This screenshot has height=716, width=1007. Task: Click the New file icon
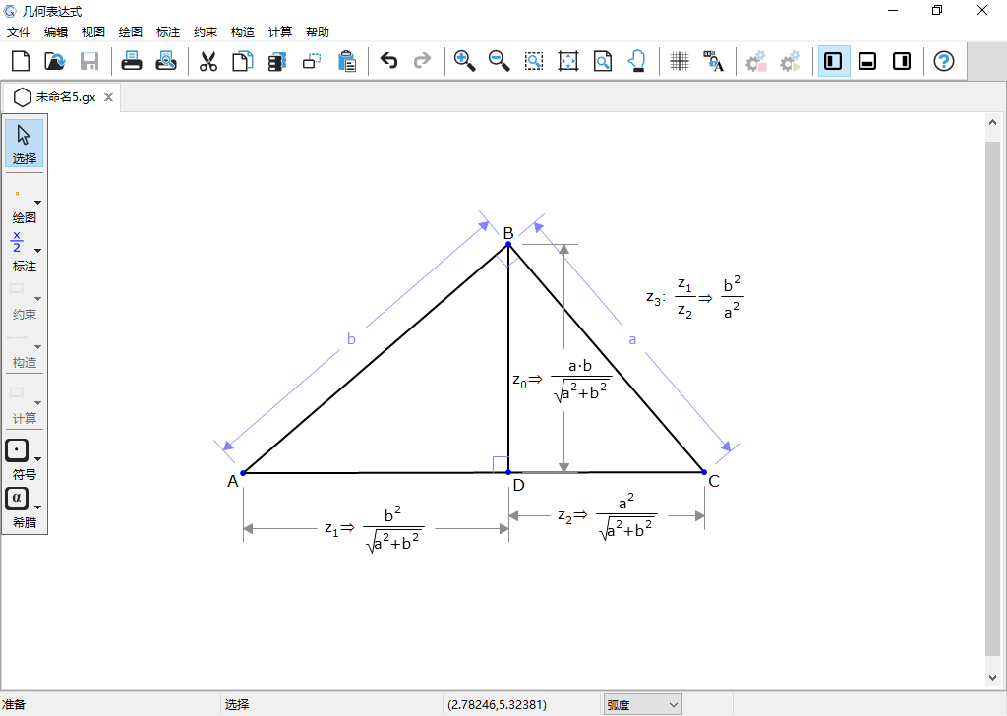coord(21,61)
